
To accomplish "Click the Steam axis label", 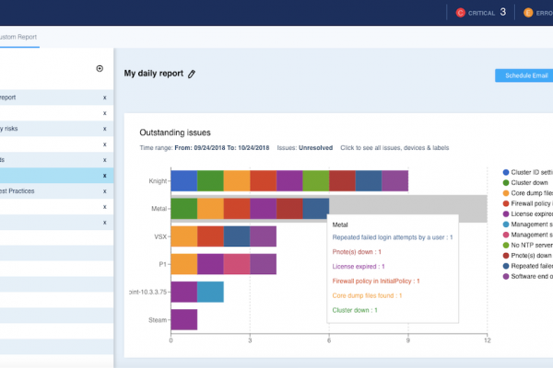I will point(158,320).
